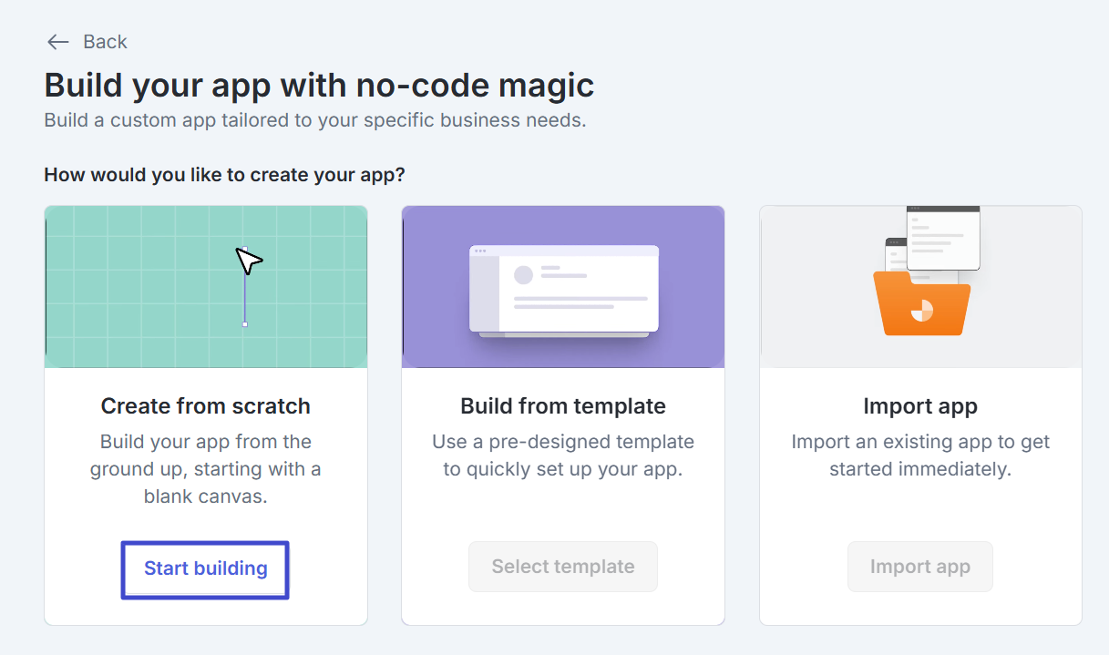1109x655 pixels.
Task: Select the green grid banner image
Action: [128, 287]
